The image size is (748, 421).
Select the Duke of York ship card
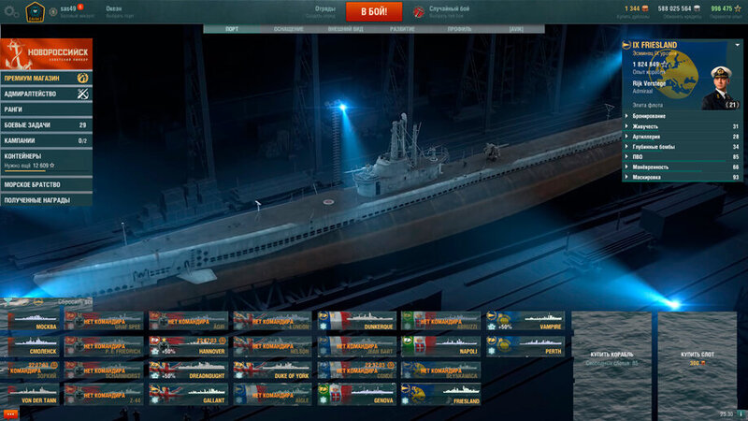click(x=272, y=370)
